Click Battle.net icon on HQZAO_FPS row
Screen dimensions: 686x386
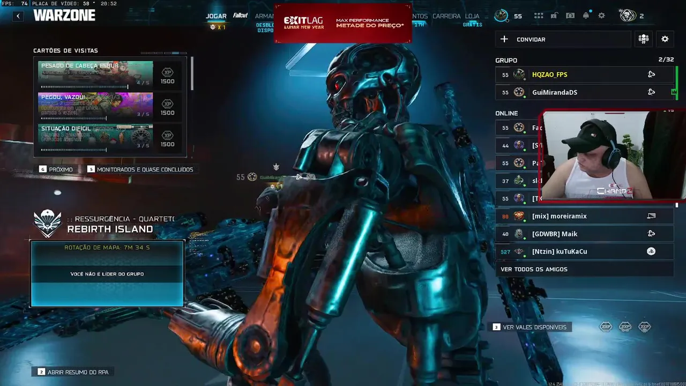tap(651, 75)
